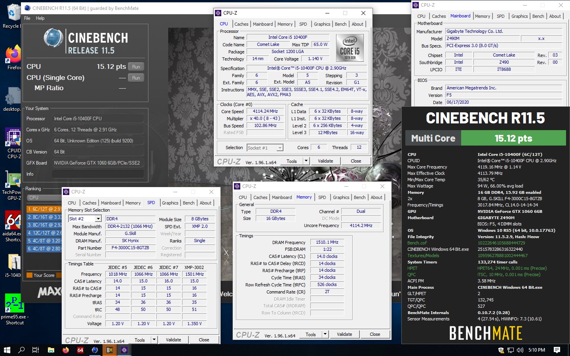Click Close button in CPU-Z SPD window

pyautogui.click(x=204, y=340)
